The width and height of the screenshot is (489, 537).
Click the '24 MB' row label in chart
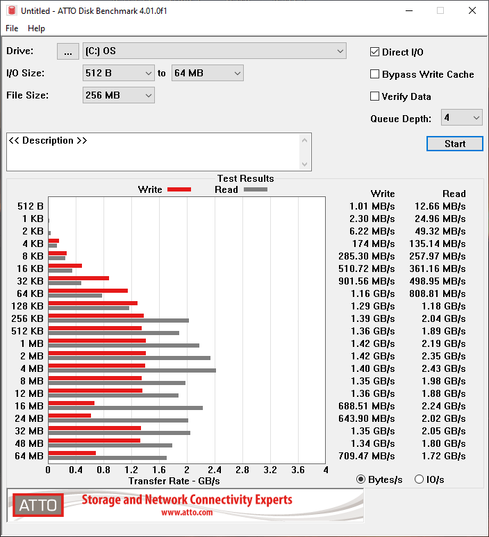(29, 418)
